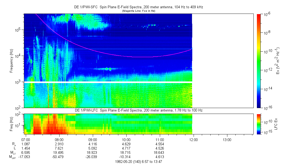Click the Magenta Line Fce subtitle
The image size is (288, 165).
click(x=138, y=11)
